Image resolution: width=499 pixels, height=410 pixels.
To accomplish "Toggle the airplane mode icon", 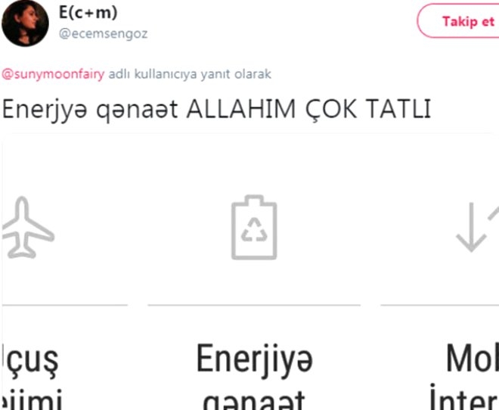I will coord(28,227).
